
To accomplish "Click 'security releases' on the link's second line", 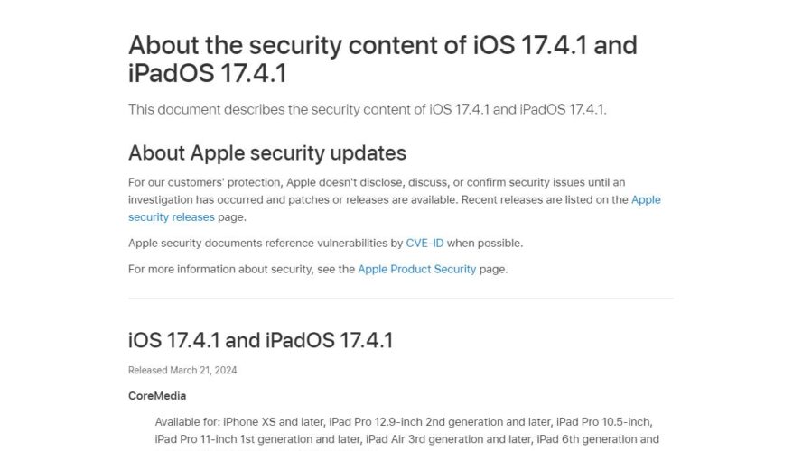I will coord(172,217).
